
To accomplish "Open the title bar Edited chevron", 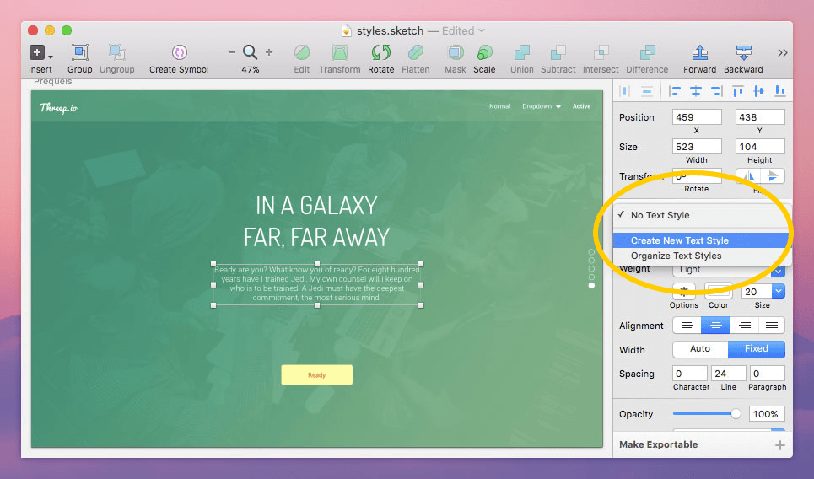I will click(x=482, y=30).
